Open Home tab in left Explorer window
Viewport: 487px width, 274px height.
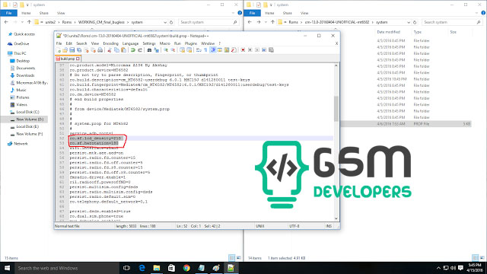coord(26,13)
